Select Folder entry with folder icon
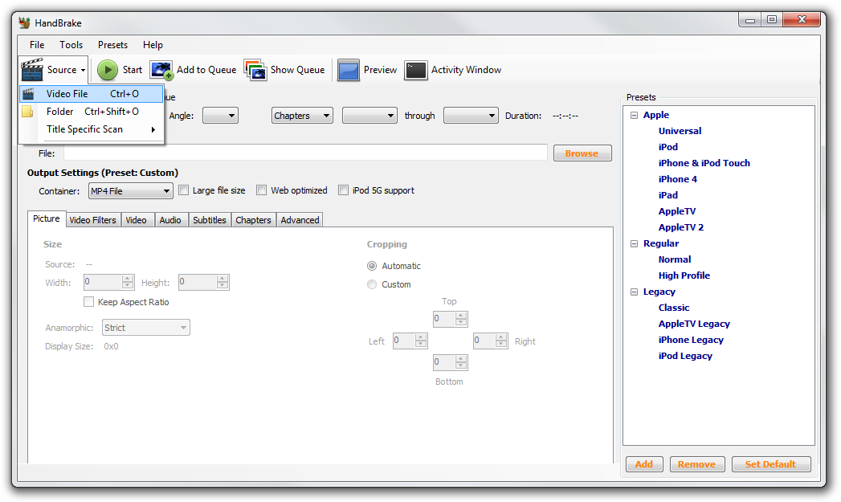This screenshot has width=841, height=502. click(59, 112)
